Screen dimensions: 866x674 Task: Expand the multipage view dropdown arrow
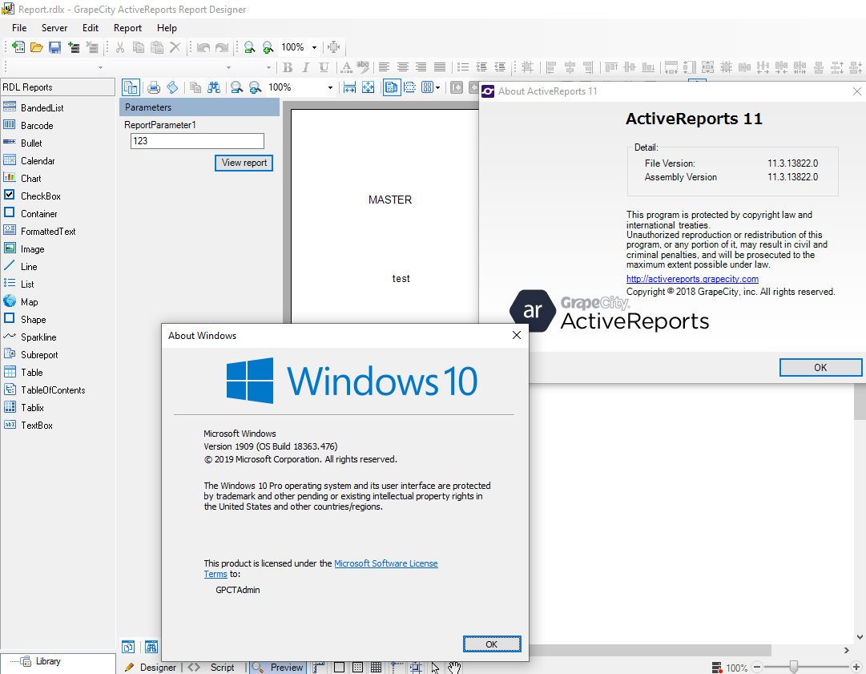click(x=438, y=87)
